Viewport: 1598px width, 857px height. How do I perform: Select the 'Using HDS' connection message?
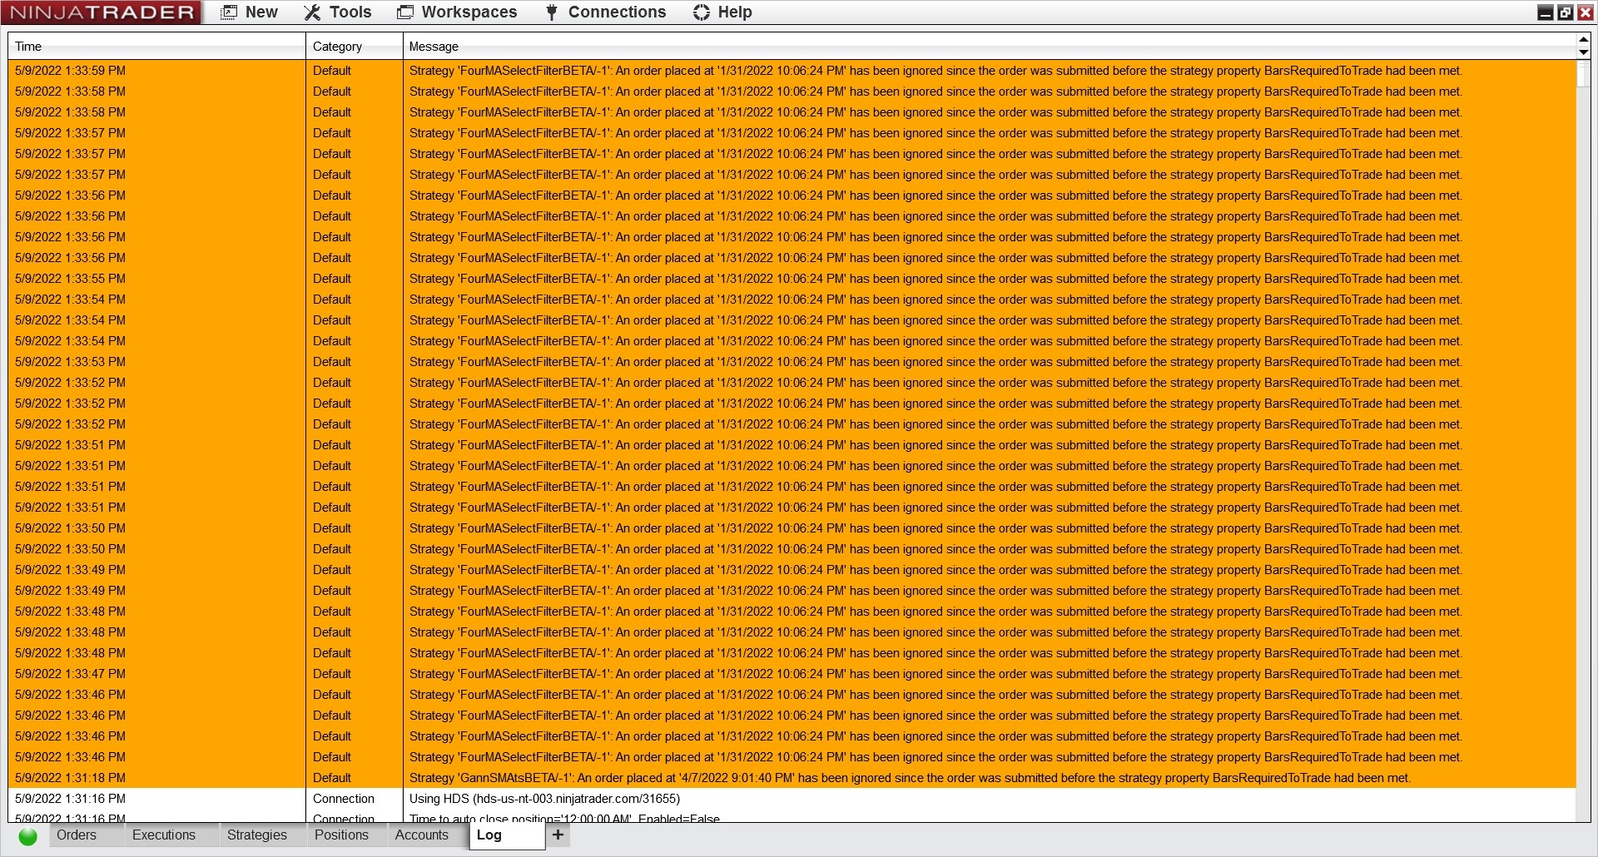click(544, 799)
